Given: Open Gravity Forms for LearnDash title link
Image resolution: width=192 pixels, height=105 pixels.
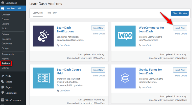Looking at the screenshot, I should [150, 72].
